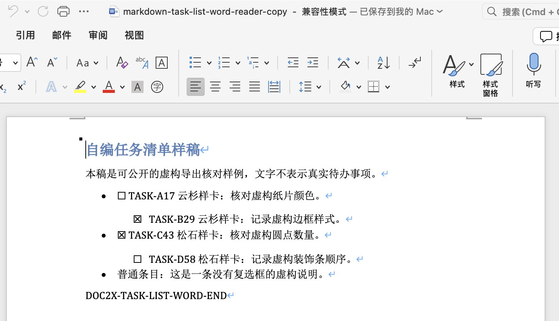Increase font size with large A icon

click(32, 62)
